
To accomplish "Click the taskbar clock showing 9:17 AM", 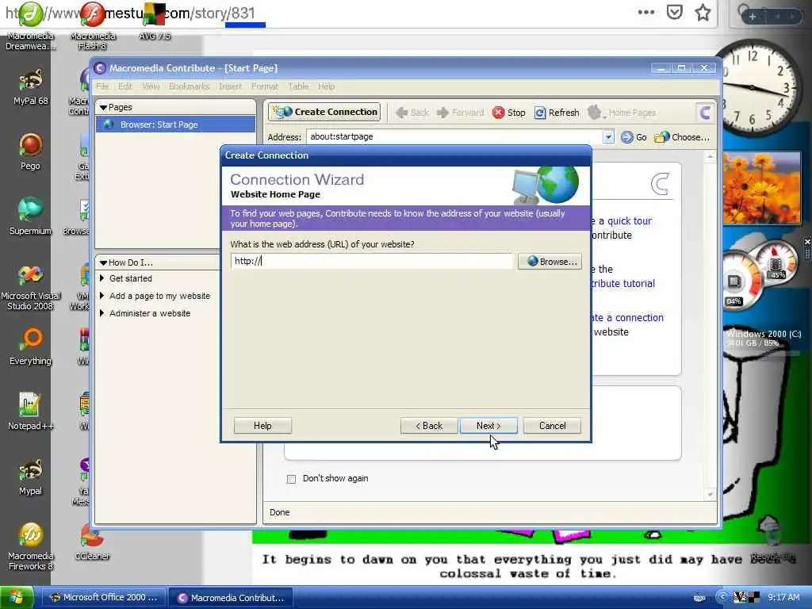I will tap(783, 598).
